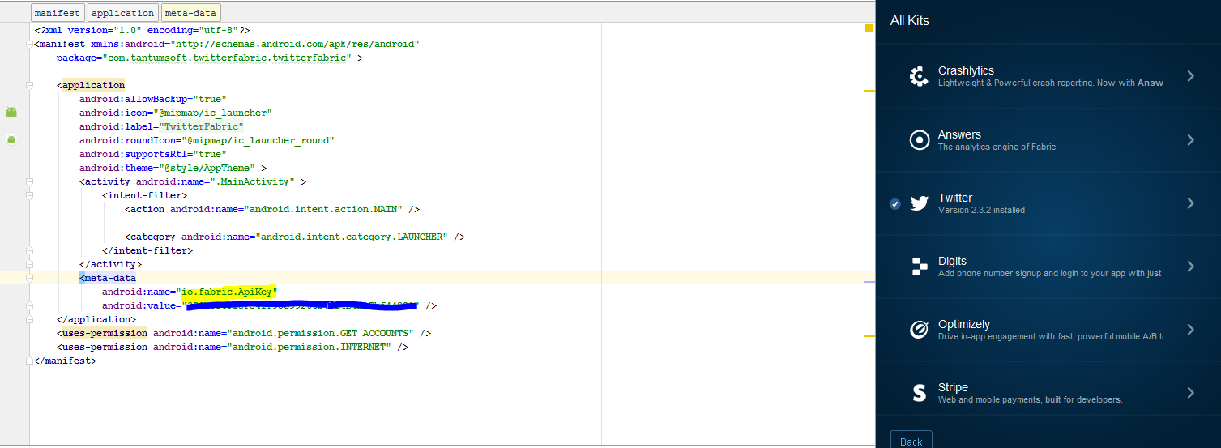Open Stripe kit details chevron
This screenshot has height=448, width=1221.
pos(1190,392)
